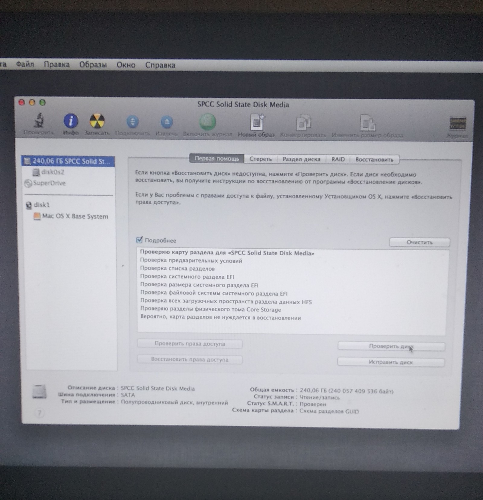Viewport: 483px width, 500px height.
Task: Select Mac OS X Base System volume
Action: [71, 216]
